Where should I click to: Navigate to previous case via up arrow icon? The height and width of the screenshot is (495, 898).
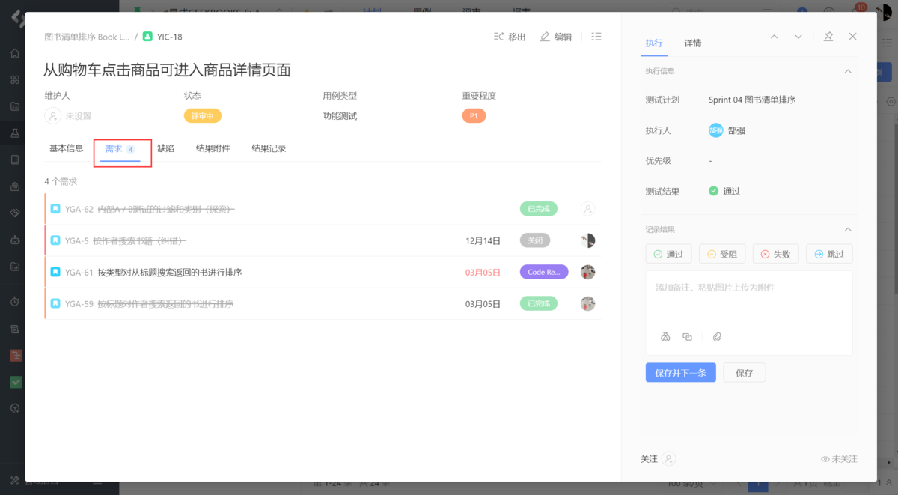(775, 36)
